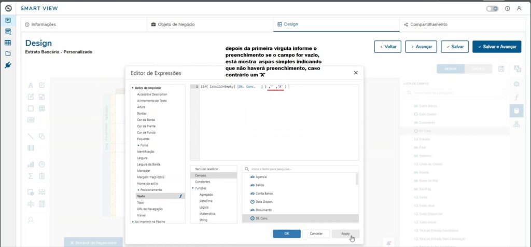531x247 pixels.
Task: Click the field search box in dialog
Action: click(300, 169)
